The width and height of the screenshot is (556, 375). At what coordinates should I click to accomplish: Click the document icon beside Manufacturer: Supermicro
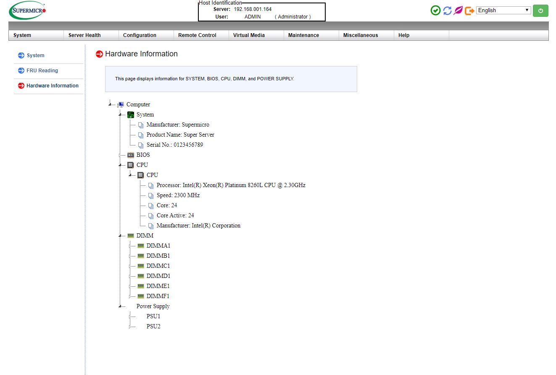[x=141, y=125]
